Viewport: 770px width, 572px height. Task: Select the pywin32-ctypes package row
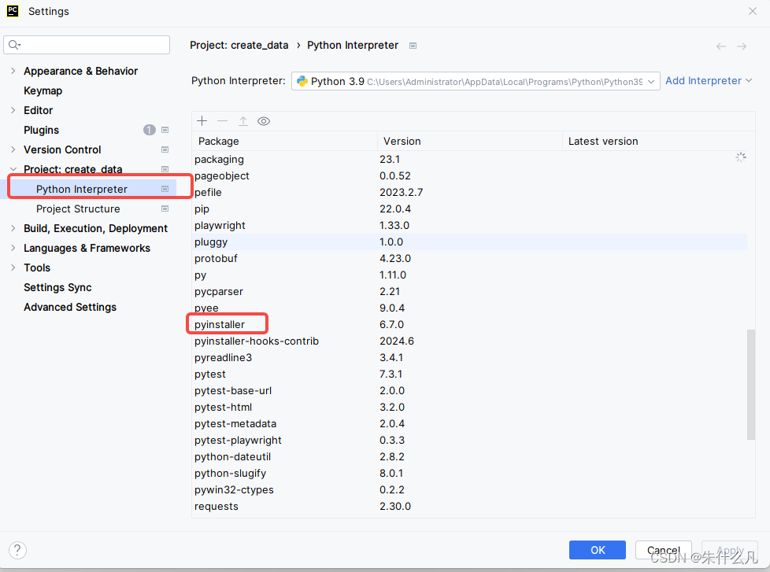(x=469, y=489)
